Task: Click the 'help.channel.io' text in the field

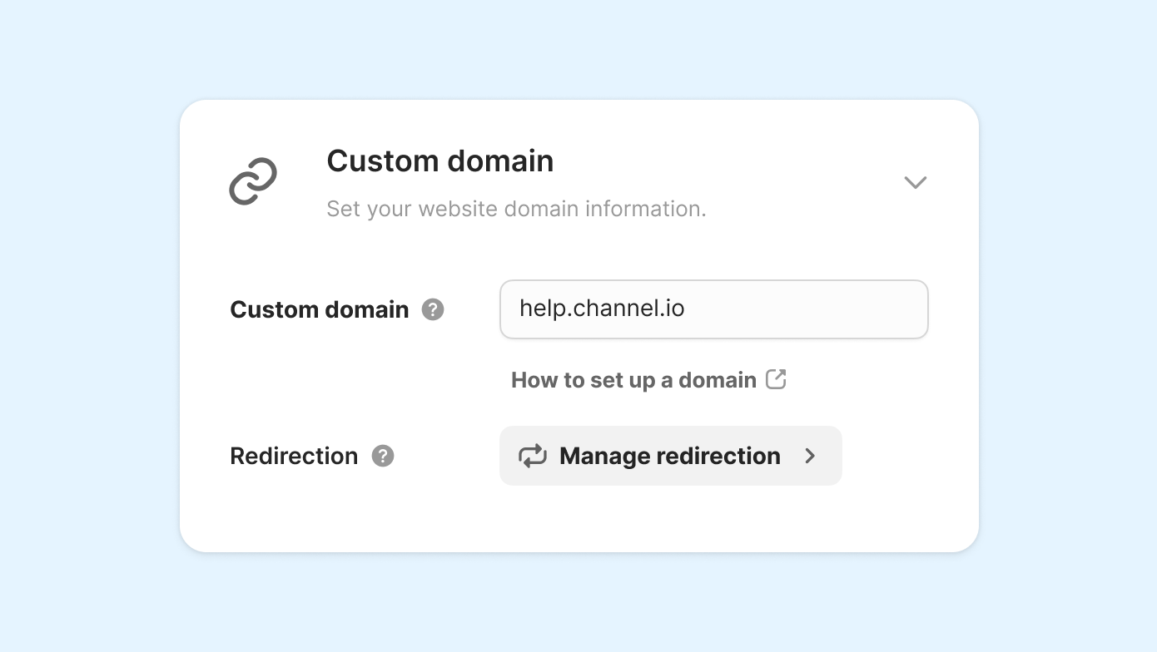Action: point(602,309)
